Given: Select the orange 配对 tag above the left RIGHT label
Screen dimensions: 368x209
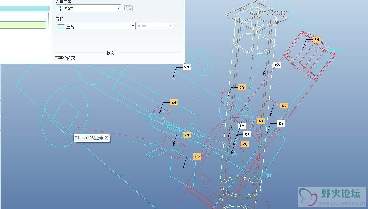Looking at the screenshot, I should (174, 102).
